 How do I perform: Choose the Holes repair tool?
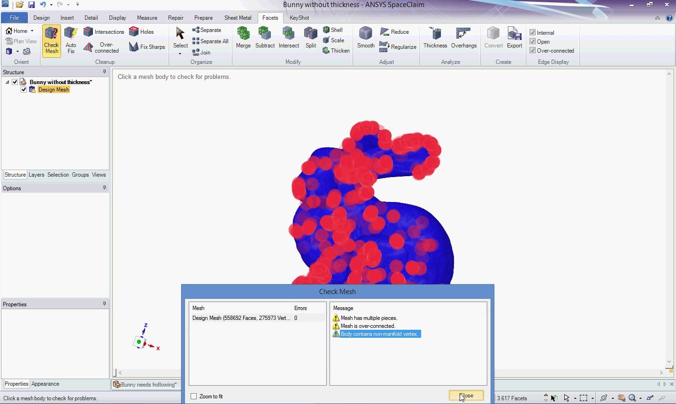pos(142,32)
